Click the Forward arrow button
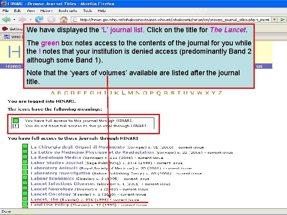Viewport: 287px width, 215px height. (22, 19)
